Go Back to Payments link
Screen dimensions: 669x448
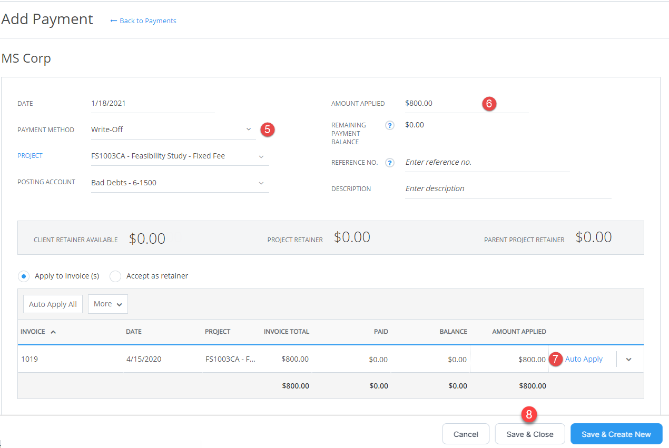tap(148, 21)
